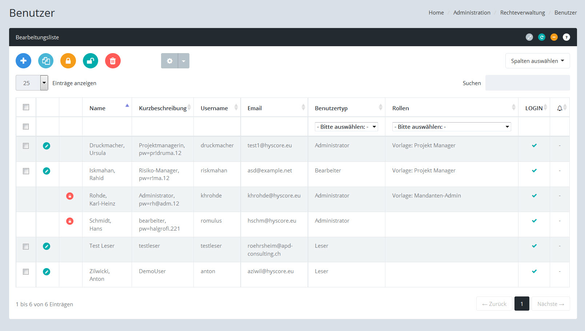The image size is (585, 331).
Task: Open the Spalten auswählen dropdown
Action: point(537,61)
